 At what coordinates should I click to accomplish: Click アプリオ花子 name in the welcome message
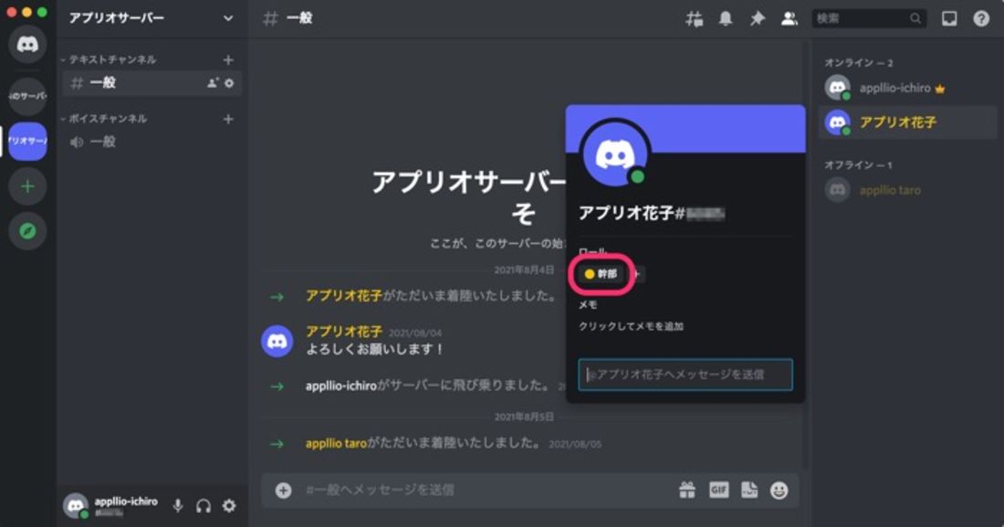[x=344, y=296]
